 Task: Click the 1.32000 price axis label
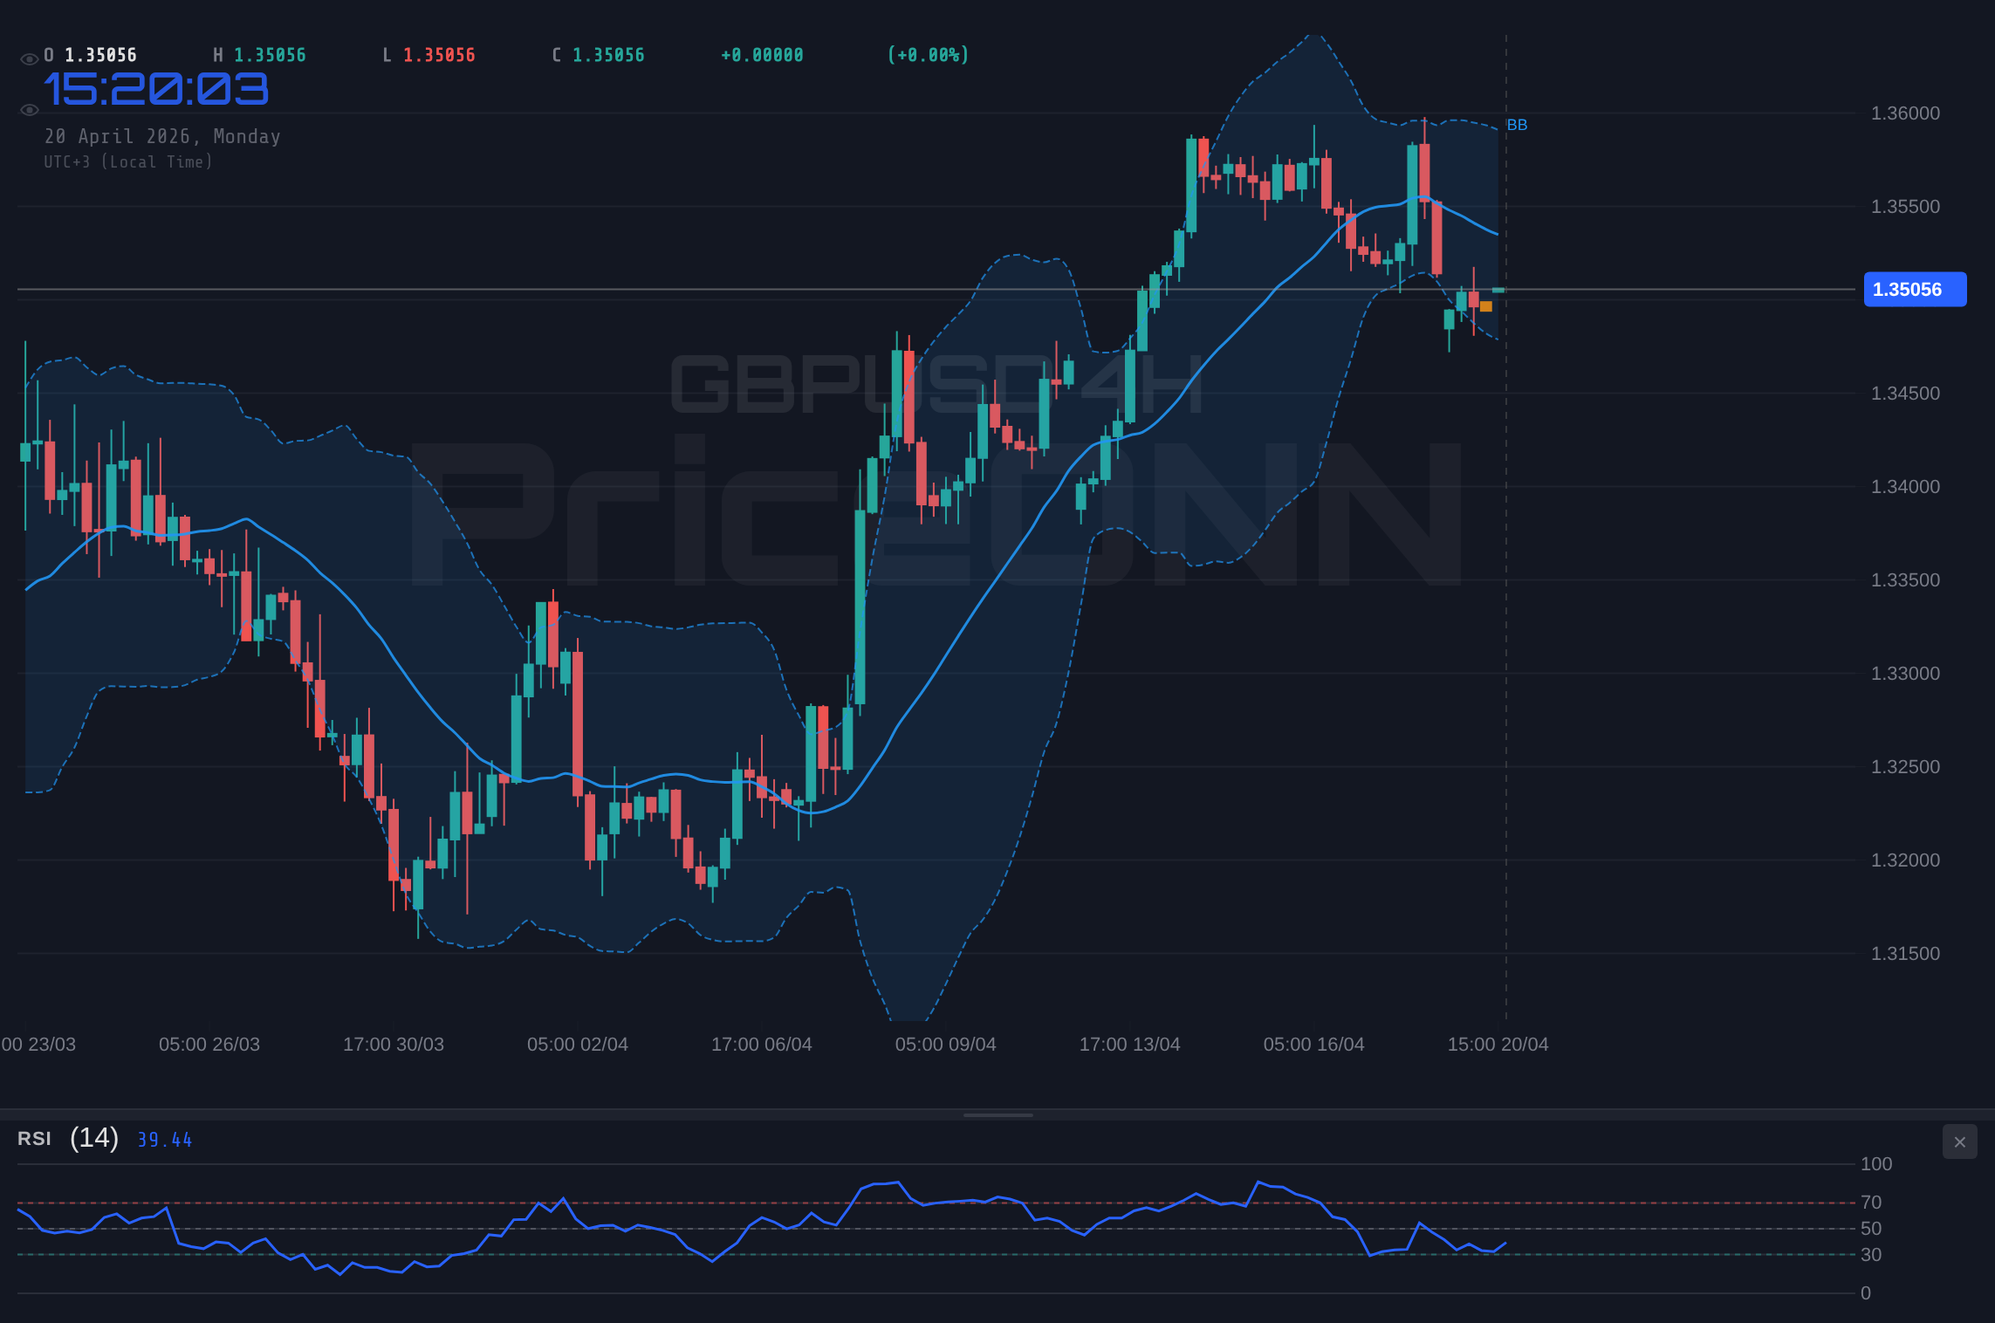tap(1905, 860)
